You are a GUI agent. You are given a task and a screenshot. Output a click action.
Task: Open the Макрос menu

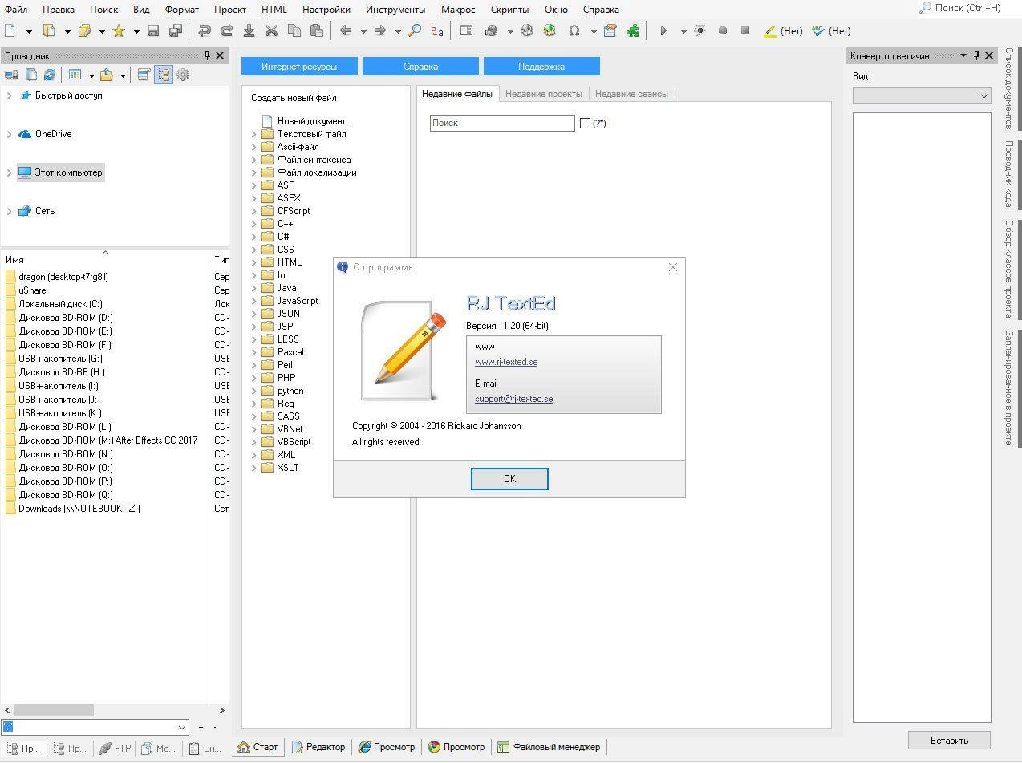(458, 10)
